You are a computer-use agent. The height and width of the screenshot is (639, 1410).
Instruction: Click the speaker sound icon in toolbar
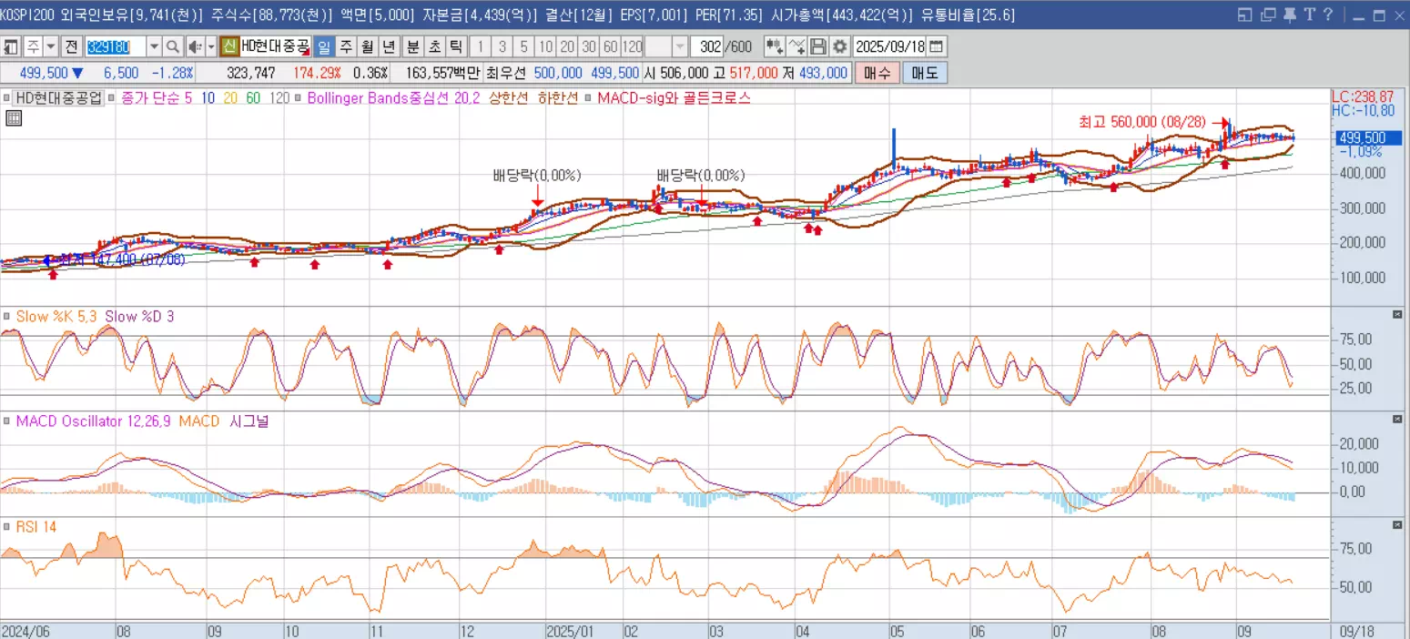tap(195, 46)
